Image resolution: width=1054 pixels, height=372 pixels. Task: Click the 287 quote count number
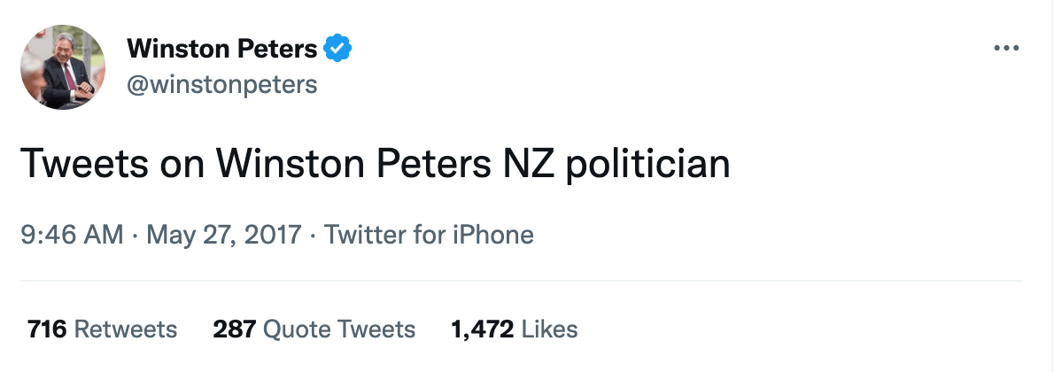[234, 329]
